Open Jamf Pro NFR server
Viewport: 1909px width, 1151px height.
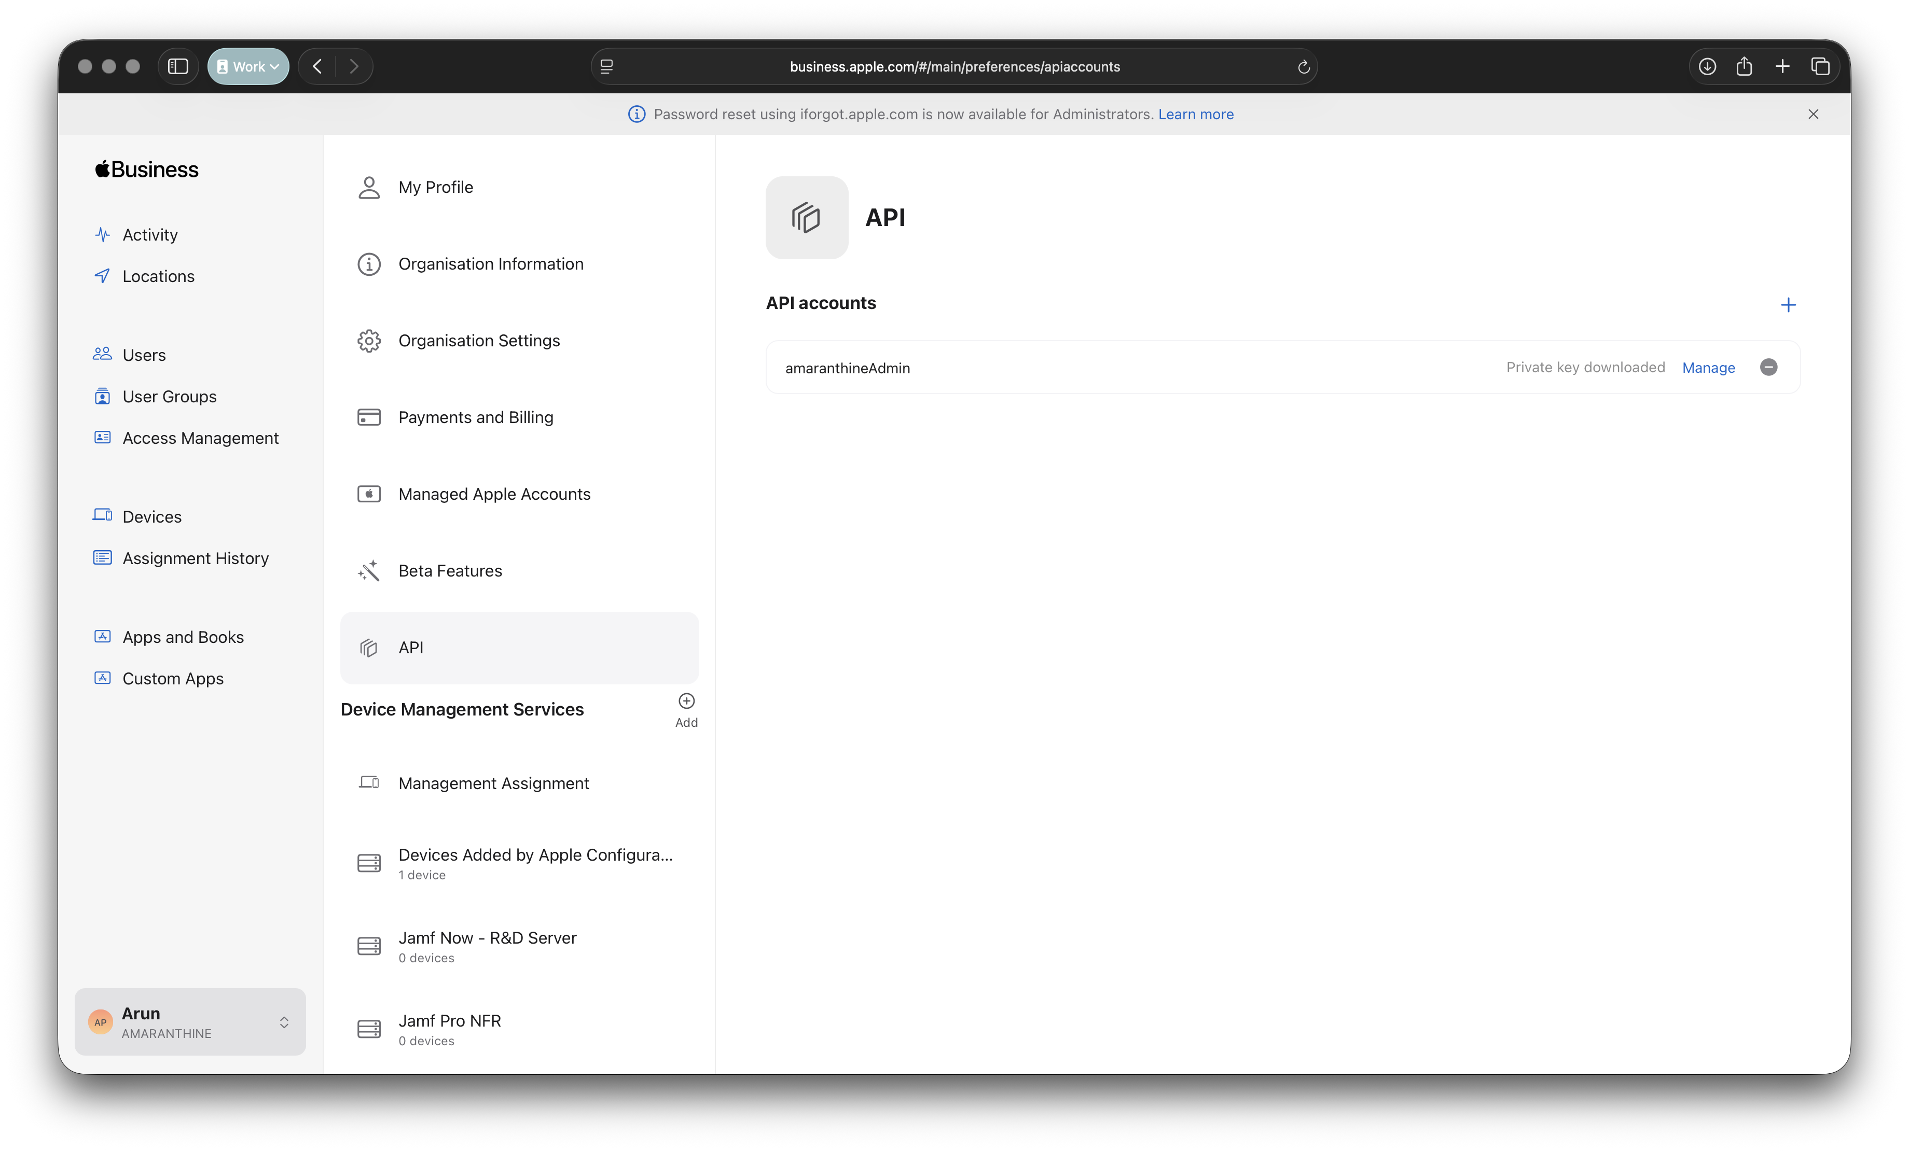519,1029
